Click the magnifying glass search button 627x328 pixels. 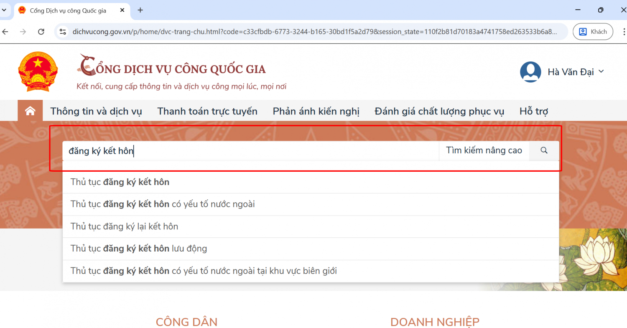click(x=544, y=150)
